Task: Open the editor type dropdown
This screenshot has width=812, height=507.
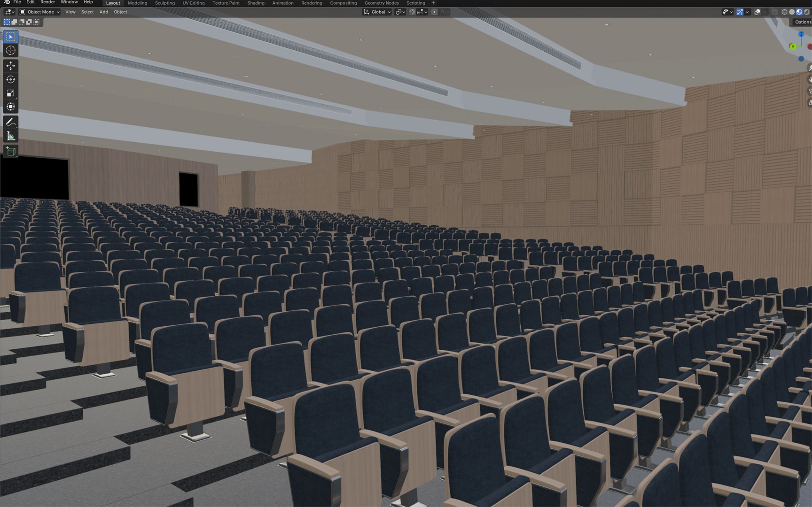Action: [9, 12]
